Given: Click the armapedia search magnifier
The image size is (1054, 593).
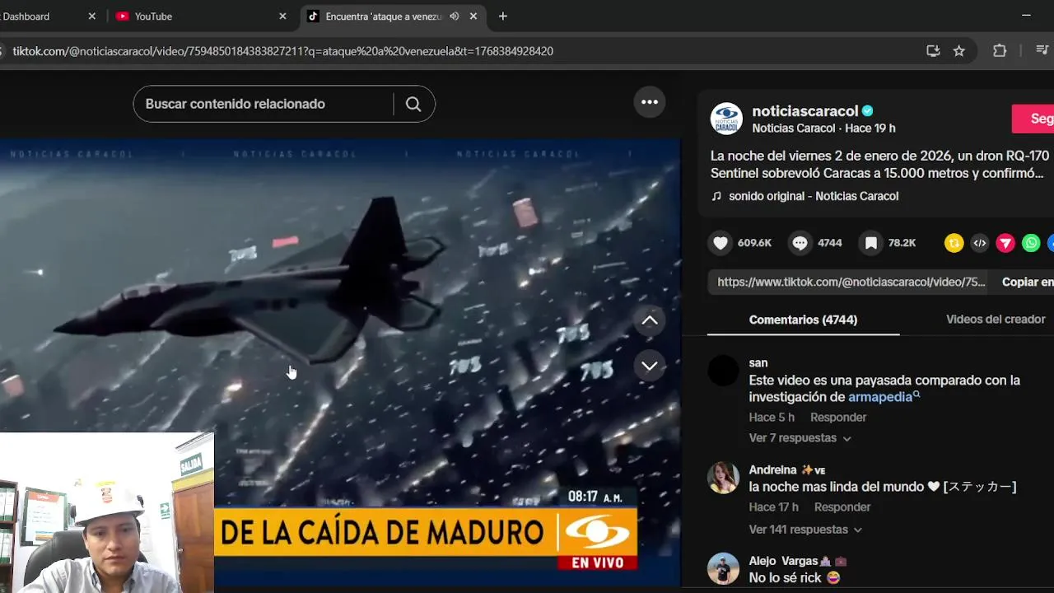Looking at the screenshot, I should [x=916, y=396].
